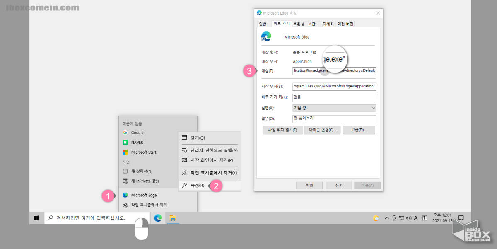Click inside the 대상(T) text field

click(x=334, y=71)
